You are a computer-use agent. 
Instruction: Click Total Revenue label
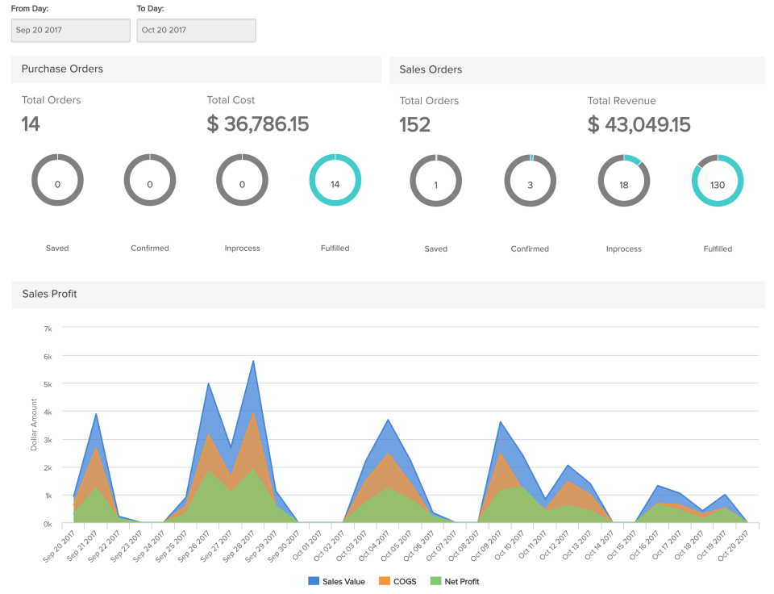(622, 101)
